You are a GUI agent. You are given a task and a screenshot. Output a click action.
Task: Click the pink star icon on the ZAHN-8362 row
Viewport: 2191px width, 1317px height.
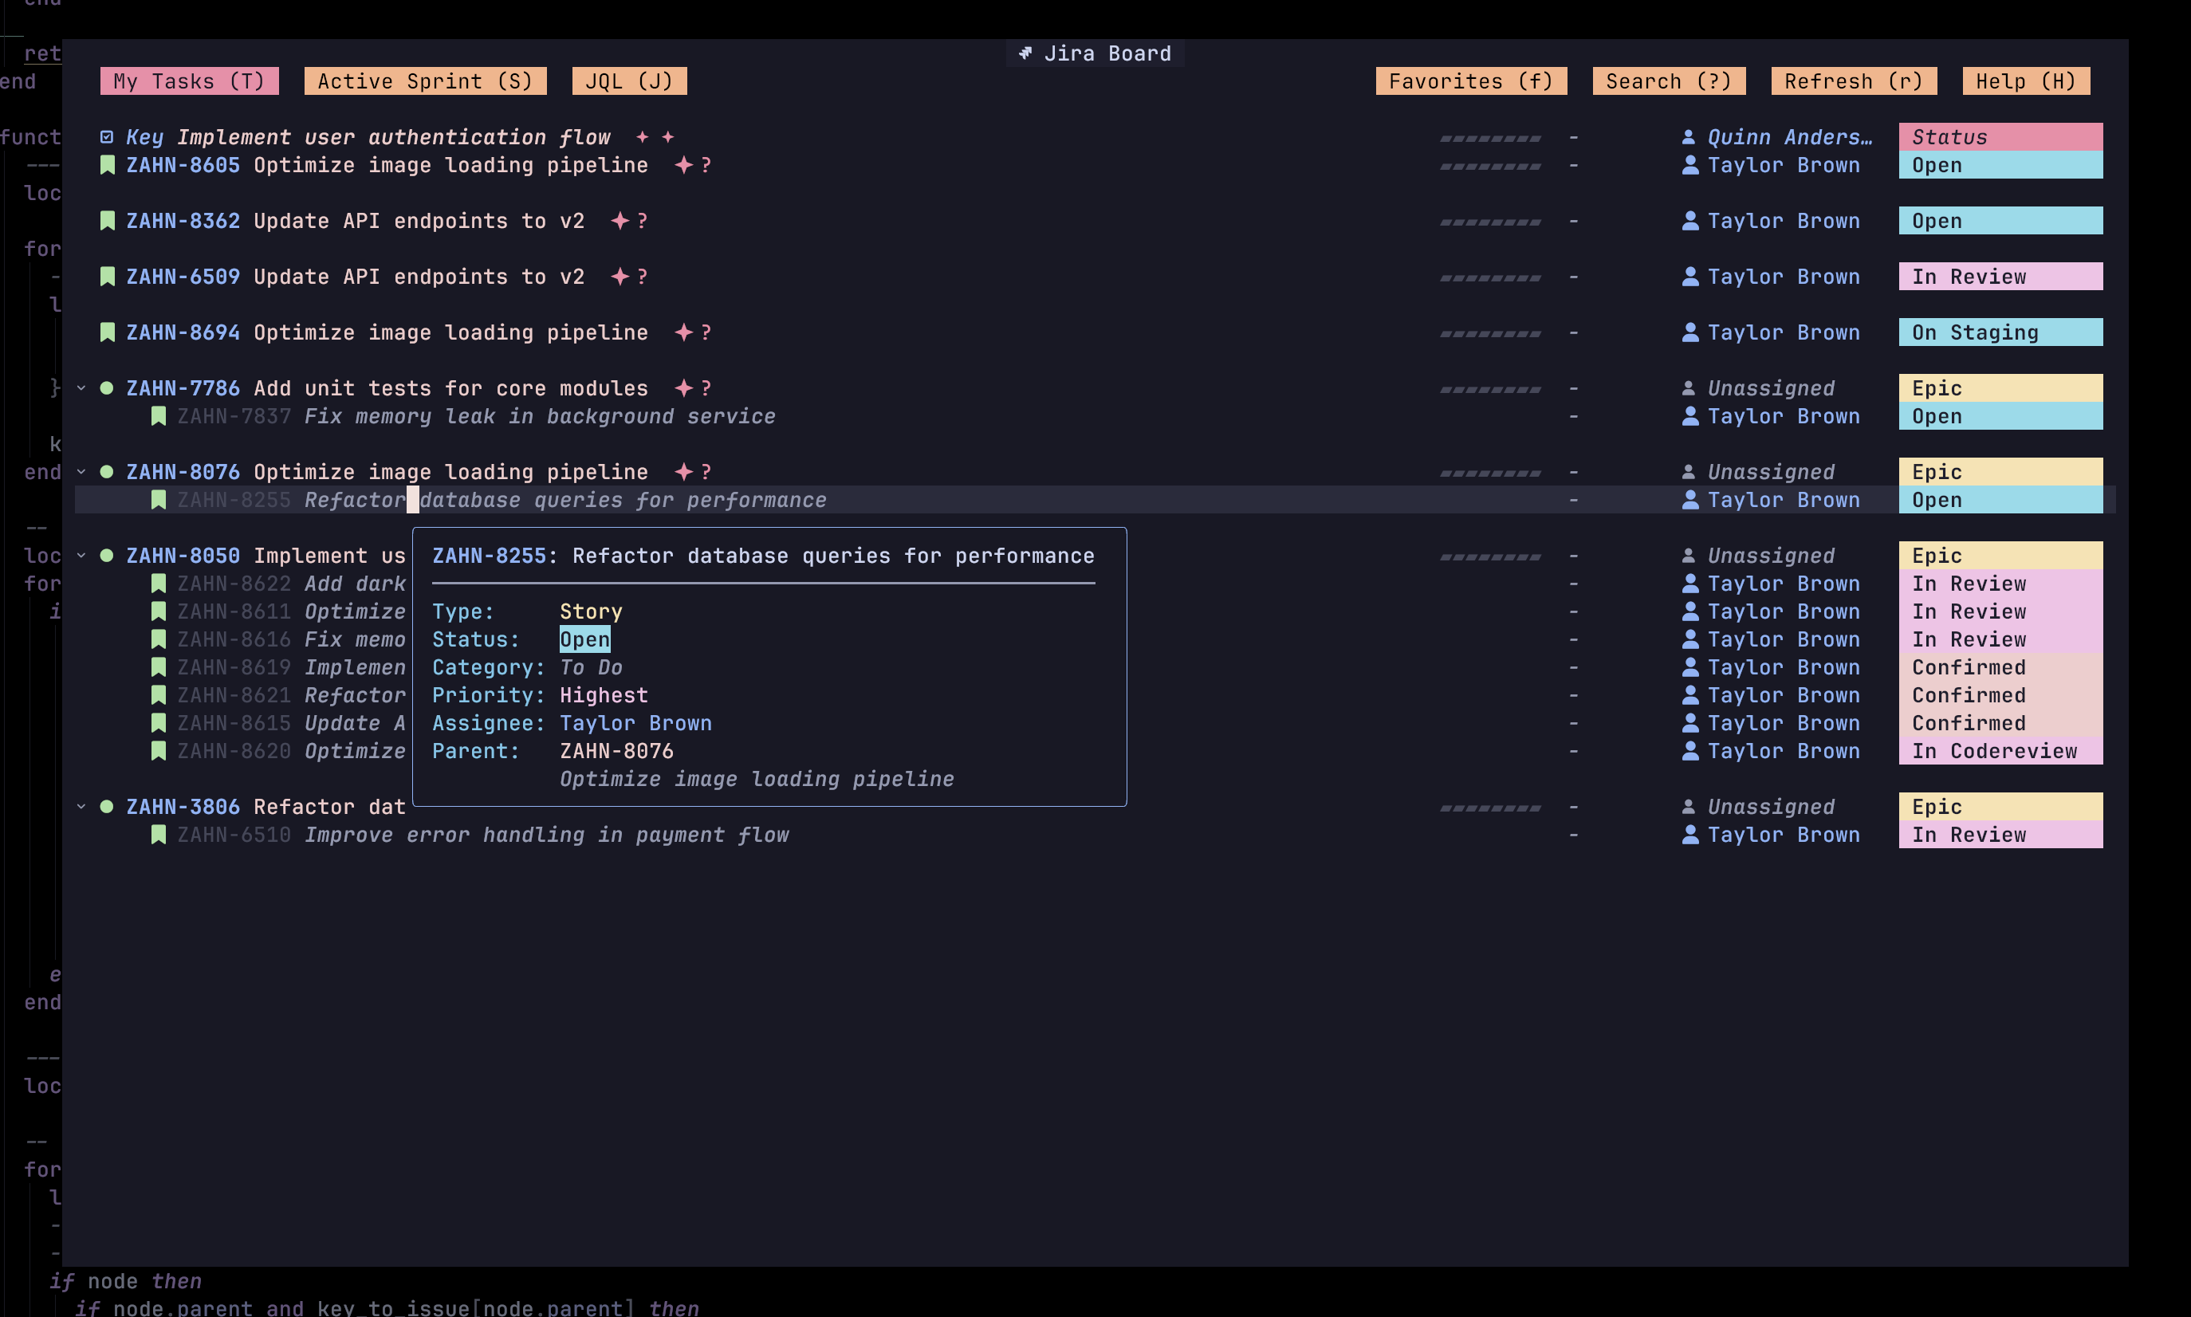pyautogui.click(x=620, y=221)
